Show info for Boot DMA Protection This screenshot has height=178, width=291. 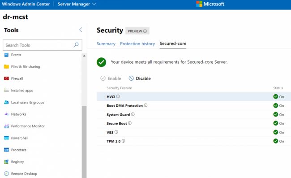click(x=145, y=105)
